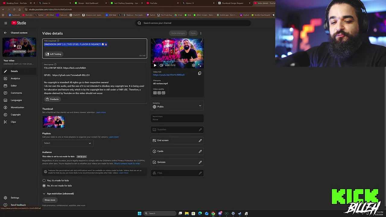The image size is (386, 217).
Task: Click the Subtitles pencil icon
Action: pos(200,130)
